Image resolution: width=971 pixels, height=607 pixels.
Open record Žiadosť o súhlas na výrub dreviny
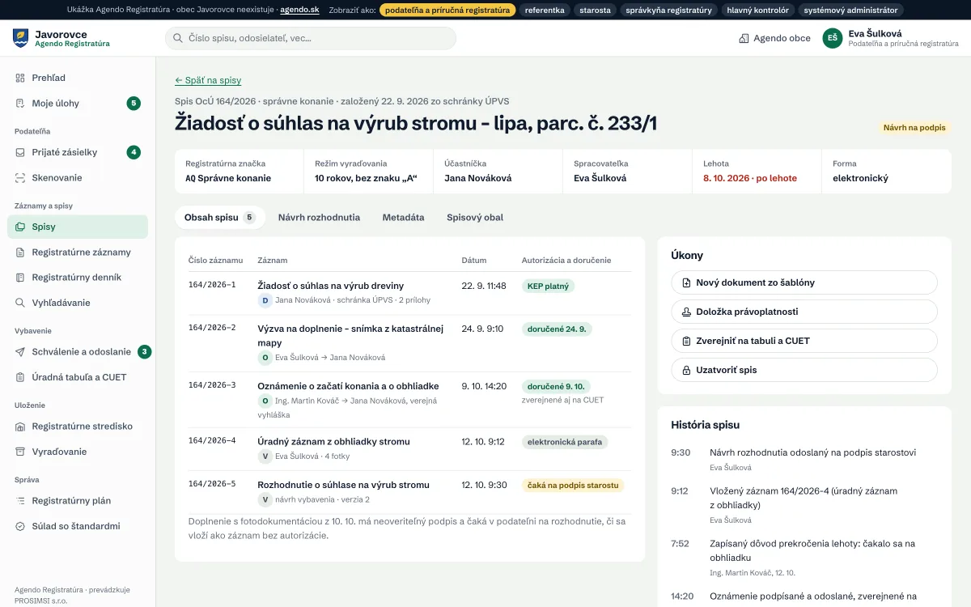330,286
